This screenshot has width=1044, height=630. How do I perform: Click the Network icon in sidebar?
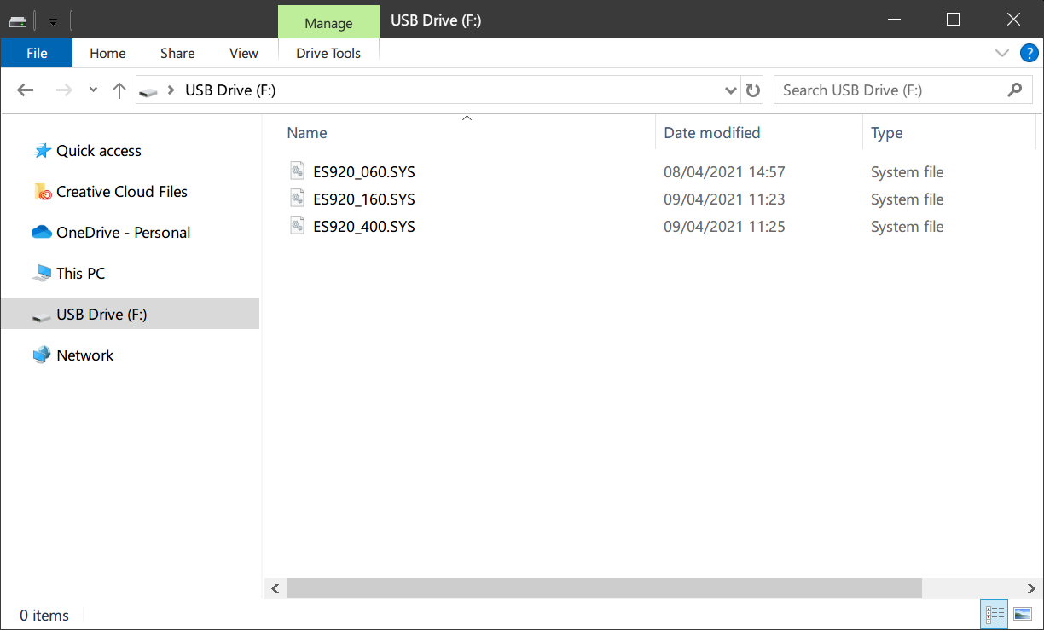click(x=42, y=355)
